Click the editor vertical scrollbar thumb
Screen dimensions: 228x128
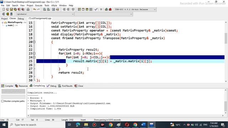[226, 38]
